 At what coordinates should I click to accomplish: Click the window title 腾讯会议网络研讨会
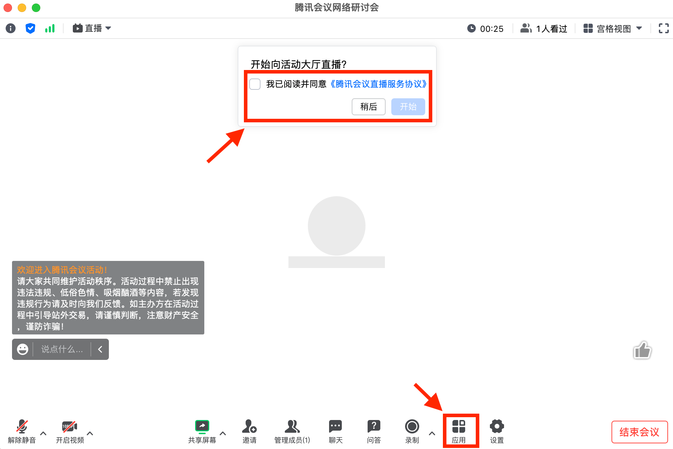point(336,7)
